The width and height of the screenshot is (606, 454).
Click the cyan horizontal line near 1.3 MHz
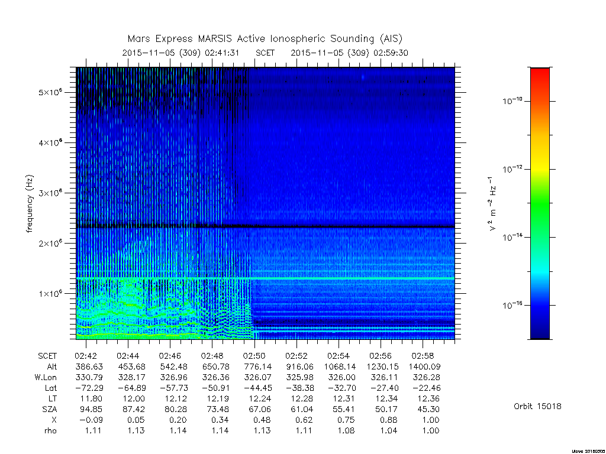coord(266,278)
